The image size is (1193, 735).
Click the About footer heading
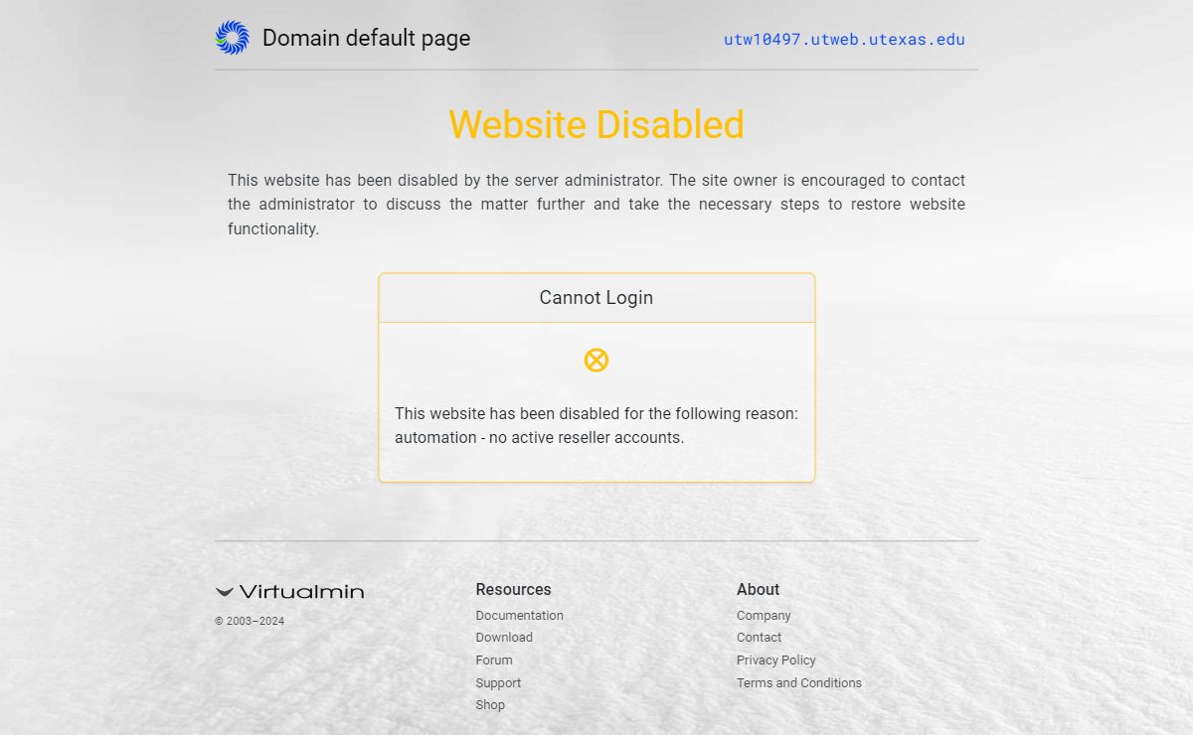[758, 590]
